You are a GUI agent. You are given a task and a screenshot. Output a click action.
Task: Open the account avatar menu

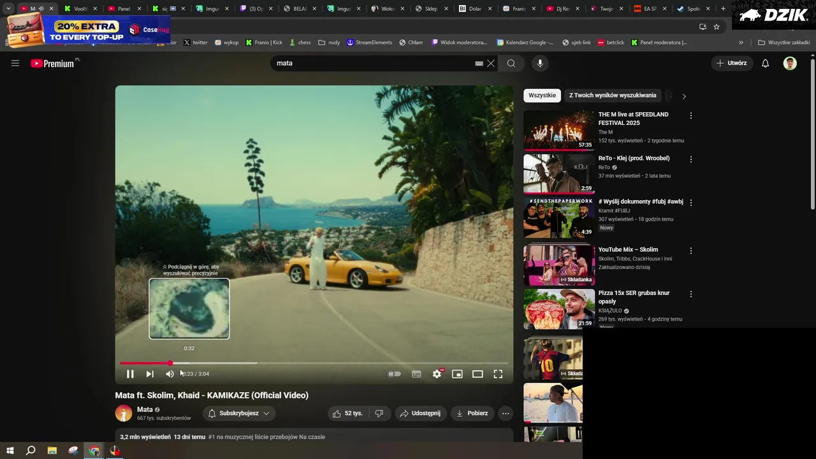790,63
